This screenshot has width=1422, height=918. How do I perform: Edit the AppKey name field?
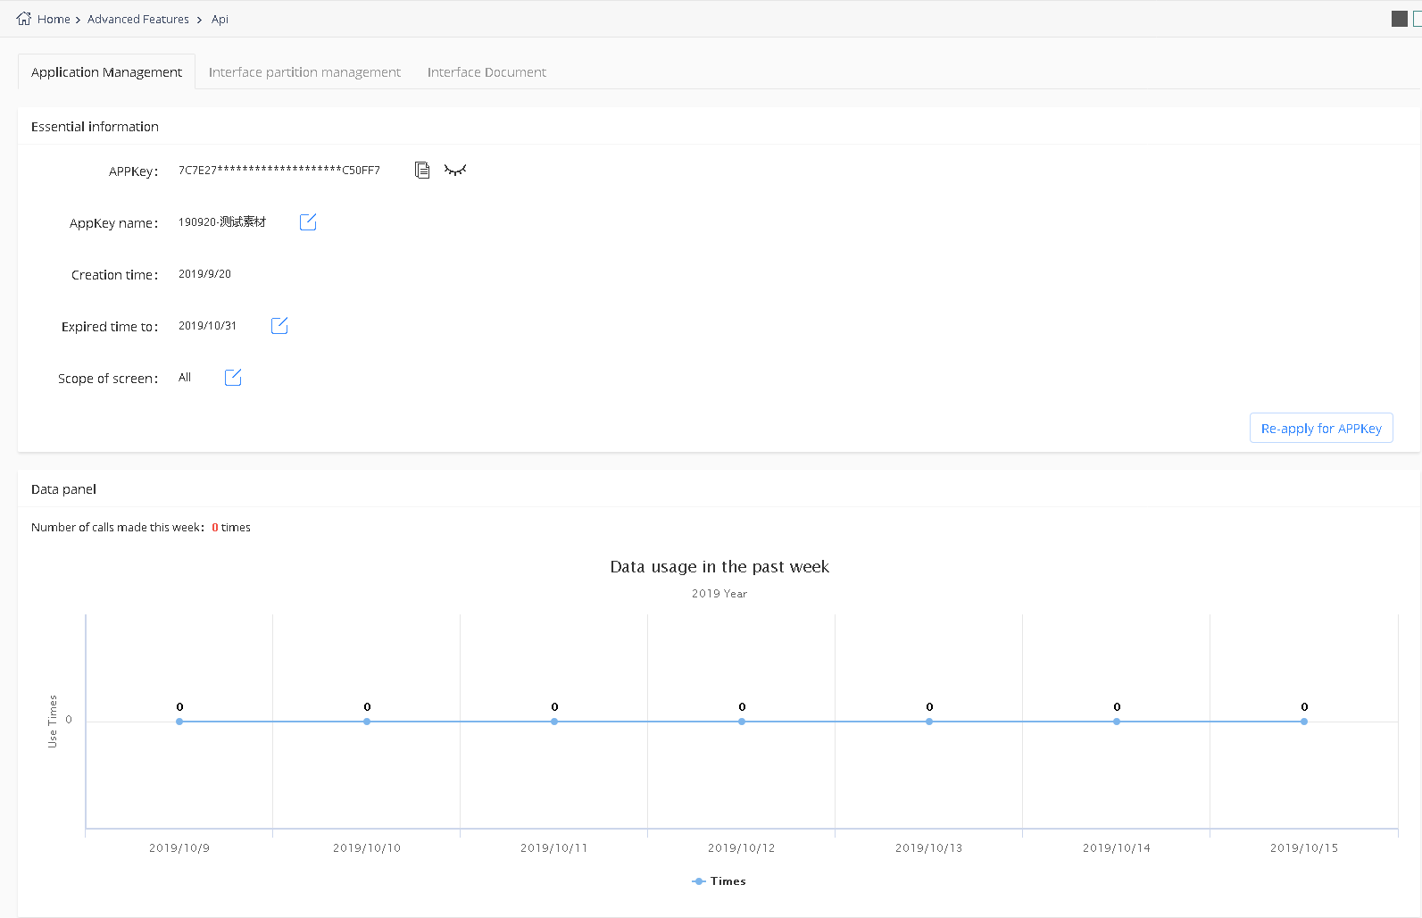pyautogui.click(x=308, y=222)
